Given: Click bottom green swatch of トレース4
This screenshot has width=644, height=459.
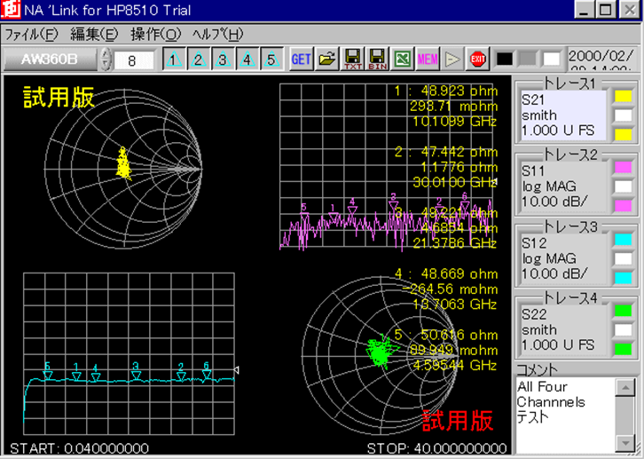Looking at the screenshot, I should point(623,349).
